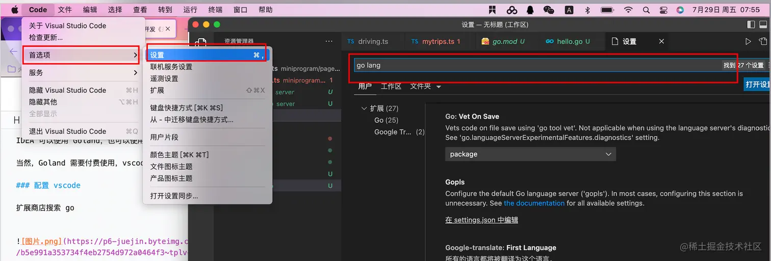Select Google Tr... (2) tree item
Image resolution: width=771 pixels, height=261 pixels.
pyautogui.click(x=399, y=132)
